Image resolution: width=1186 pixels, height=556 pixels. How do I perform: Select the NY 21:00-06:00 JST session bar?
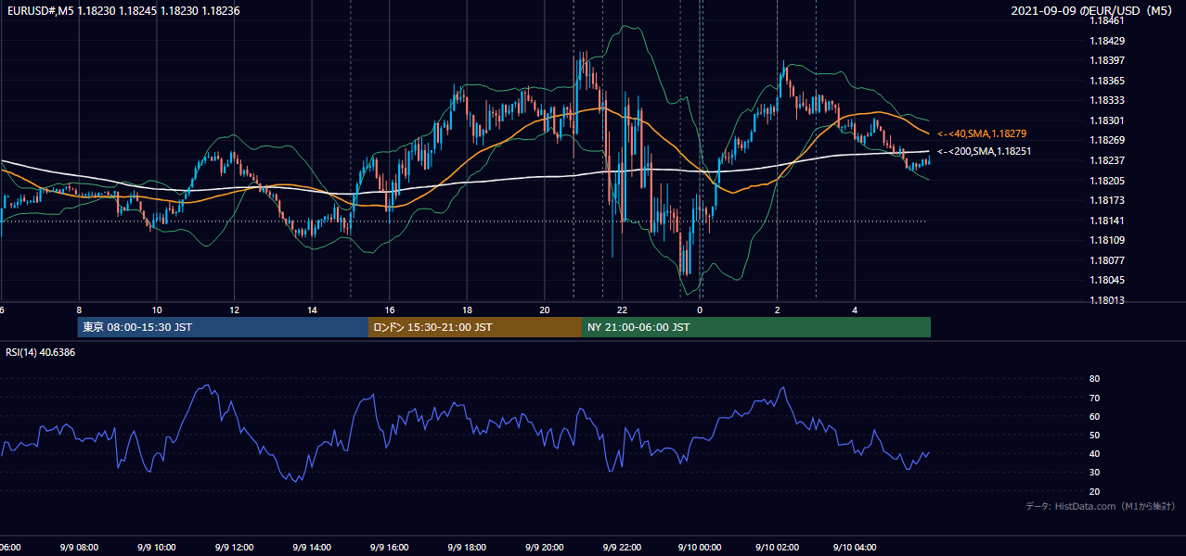(x=756, y=327)
